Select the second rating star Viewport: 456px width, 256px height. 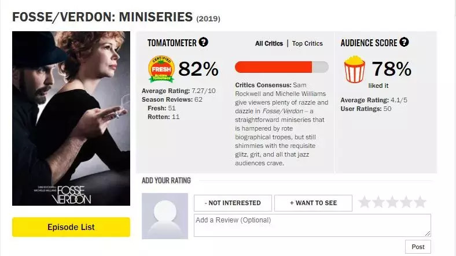point(378,202)
